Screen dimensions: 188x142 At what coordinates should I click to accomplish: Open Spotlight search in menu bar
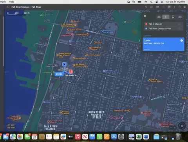coord(151,2)
